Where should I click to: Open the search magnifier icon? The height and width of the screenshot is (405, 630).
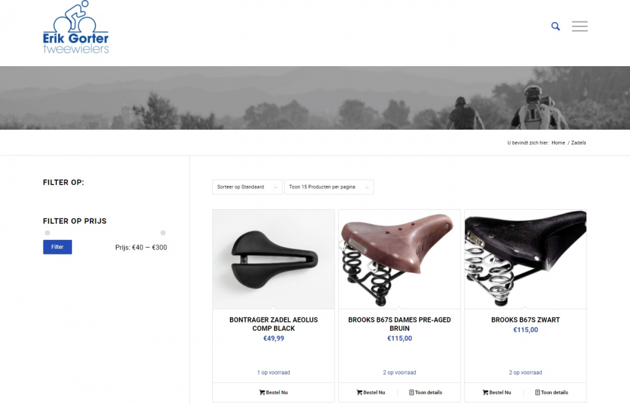[555, 26]
